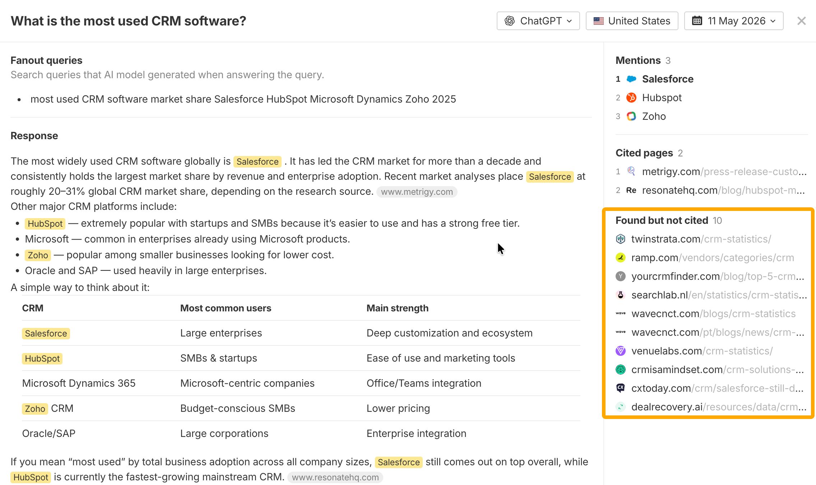Click the twinstrata.com favicon

(x=621, y=239)
